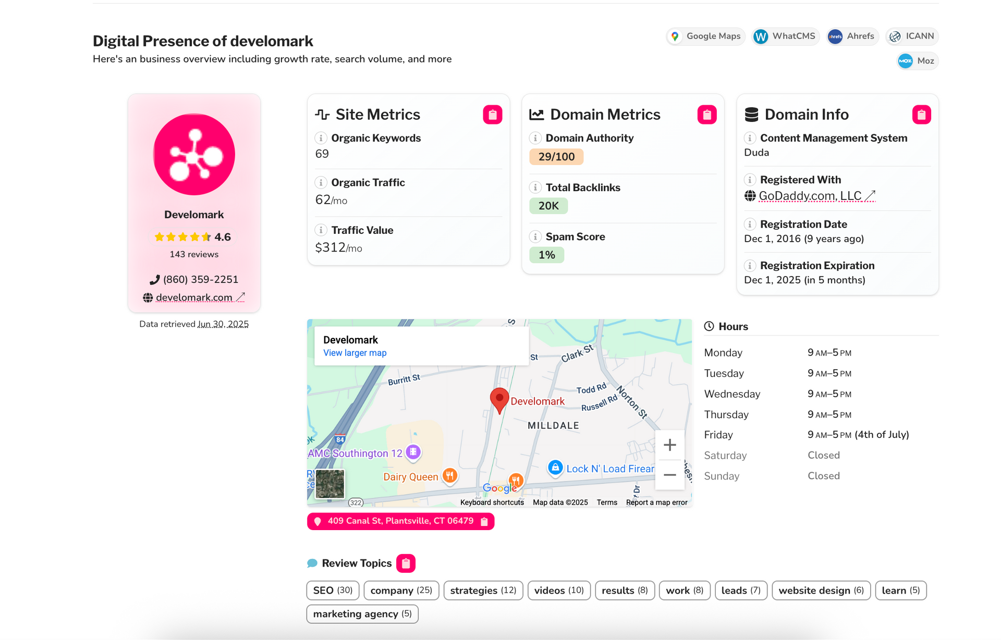
Task: Switch map to satellite thumbnail
Action: click(x=330, y=484)
